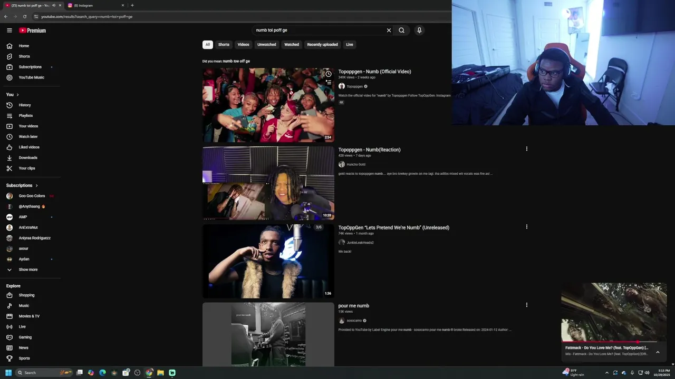675x379 pixels.
Task: Open more options for Lets Pretend We're Numb
Action: coord(526,227)
